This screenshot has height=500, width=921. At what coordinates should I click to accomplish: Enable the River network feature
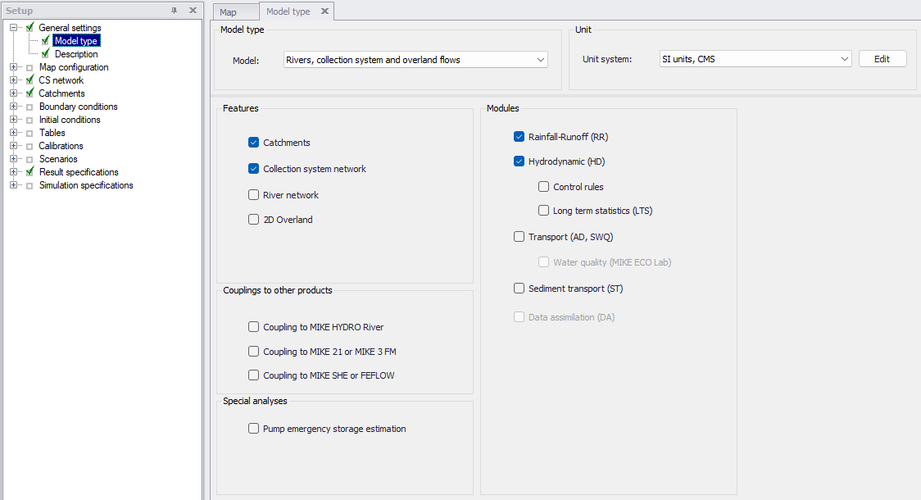click(254, 194)
